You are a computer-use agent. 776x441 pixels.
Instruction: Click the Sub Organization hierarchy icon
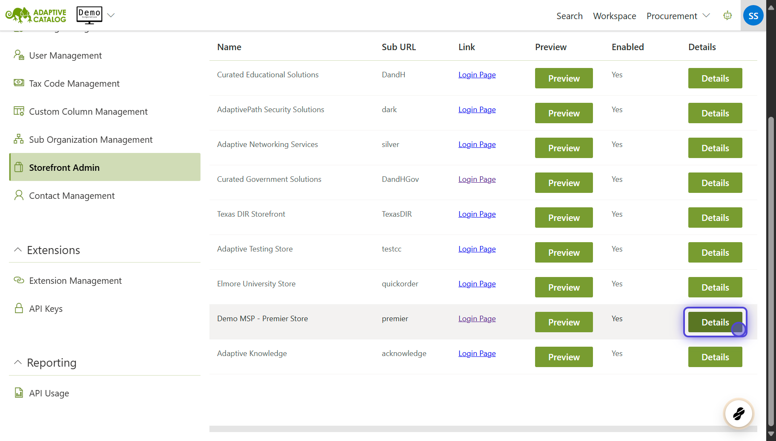19,139
